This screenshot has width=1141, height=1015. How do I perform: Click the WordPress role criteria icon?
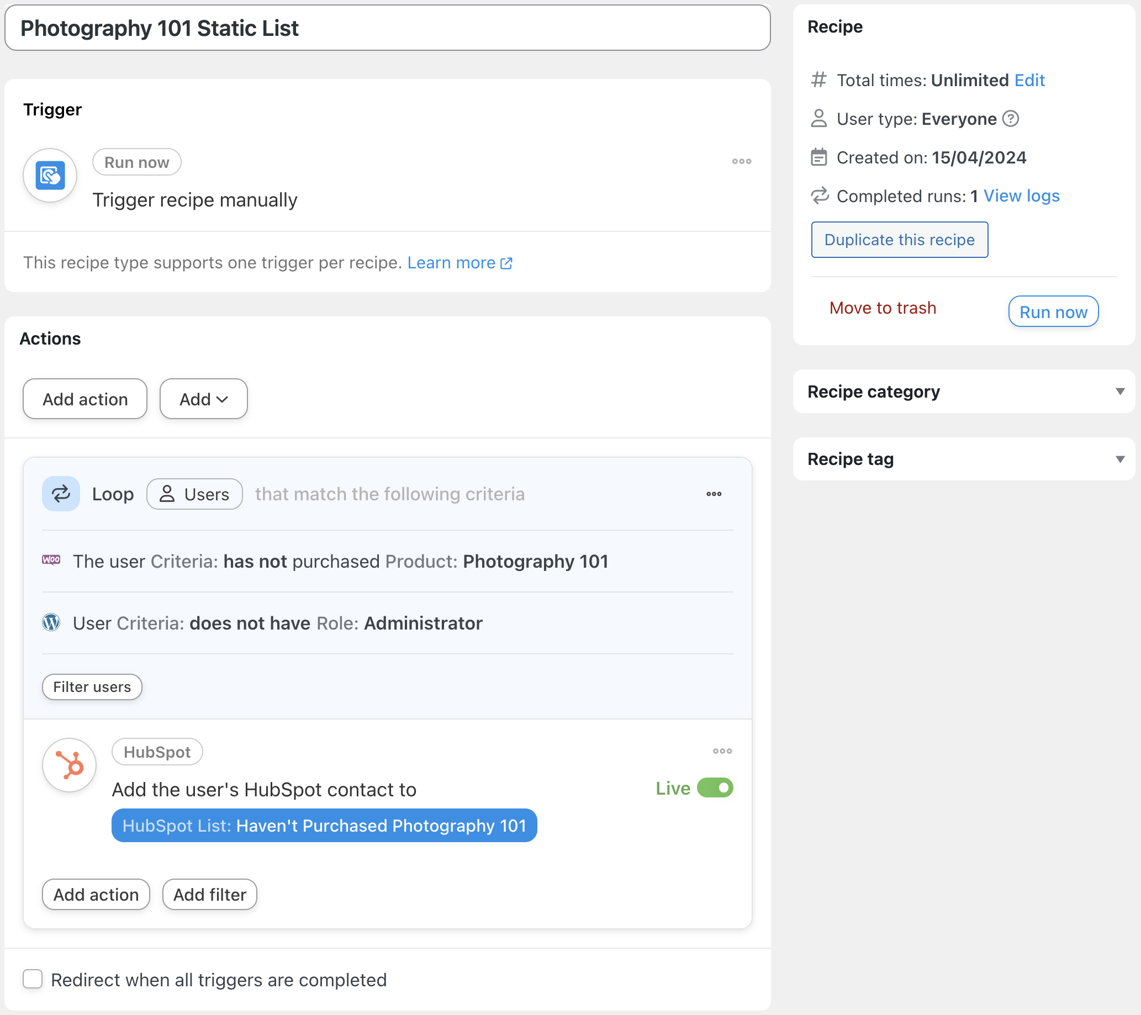[x=51, y=622]
